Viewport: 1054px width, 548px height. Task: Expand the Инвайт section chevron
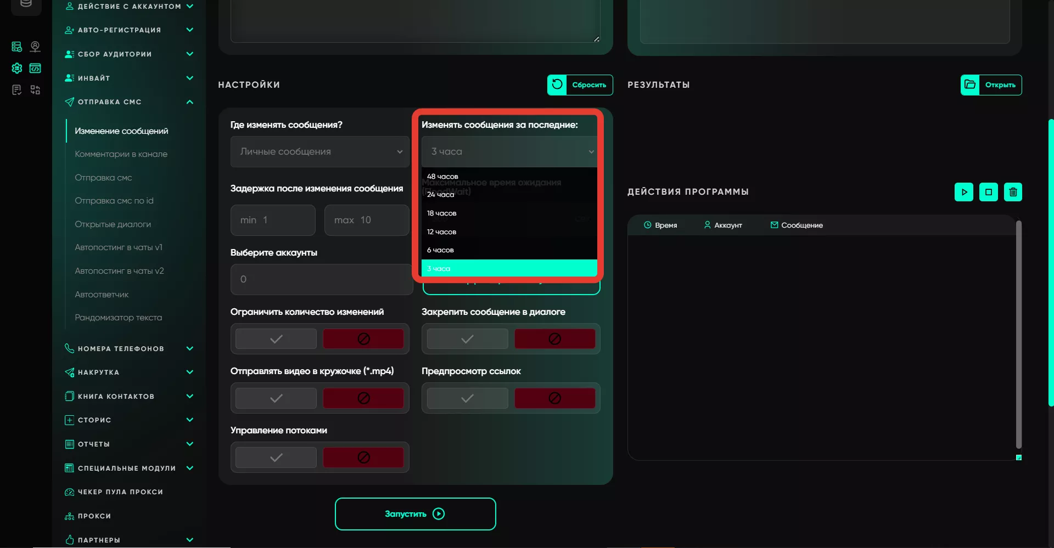coord(190,78)
